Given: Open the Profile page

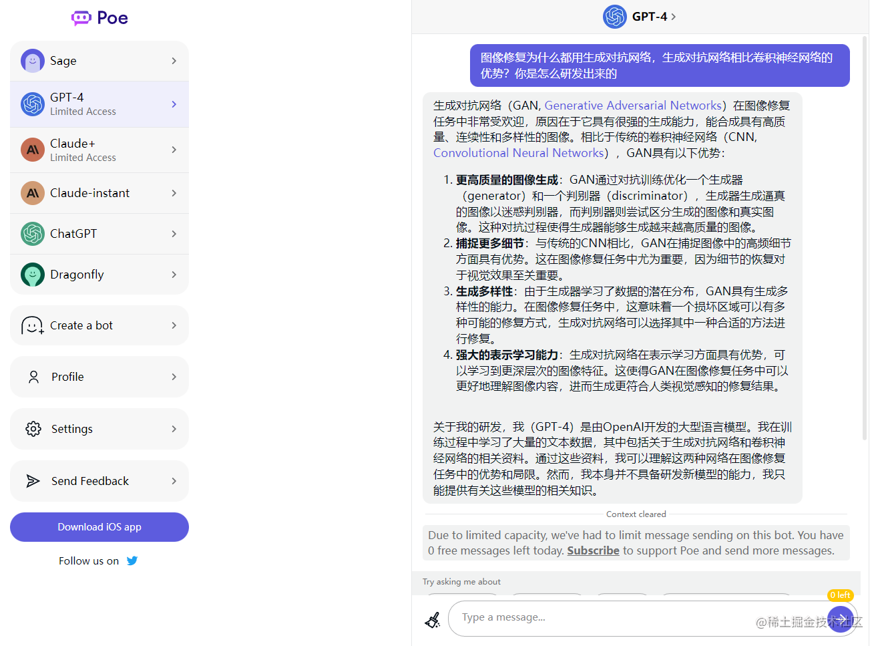Looking at the screenshot, I should point(99,377).
